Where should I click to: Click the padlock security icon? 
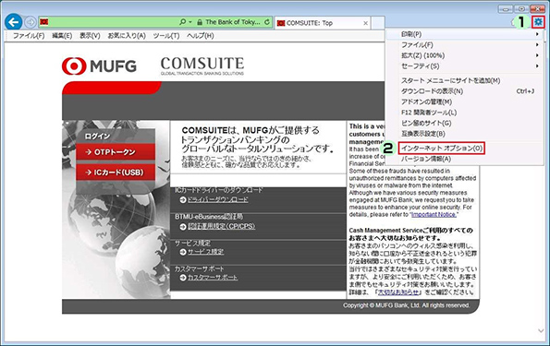pos(200,22)
